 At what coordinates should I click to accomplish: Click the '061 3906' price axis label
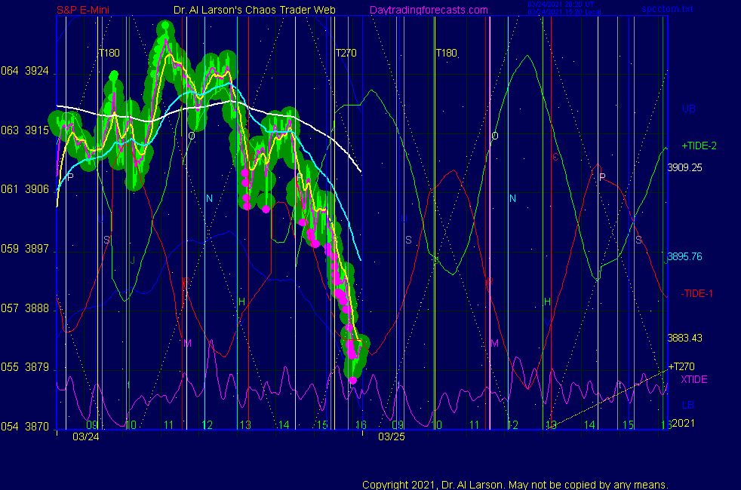pyautogui.click(x=25, y=189)
